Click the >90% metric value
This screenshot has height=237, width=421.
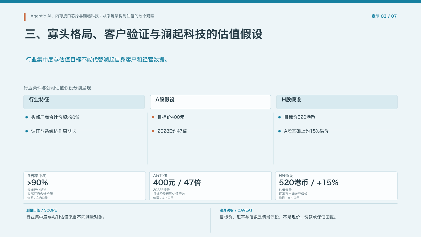38,182
